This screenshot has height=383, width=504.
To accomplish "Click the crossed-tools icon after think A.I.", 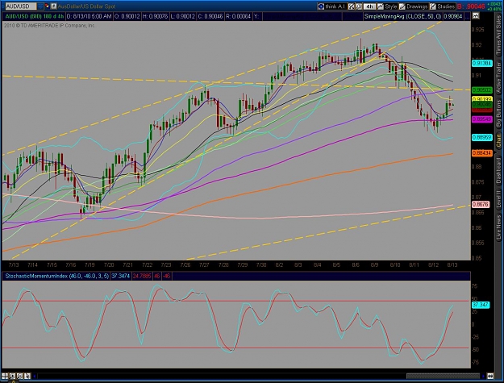I will click(x=352, y=6).
